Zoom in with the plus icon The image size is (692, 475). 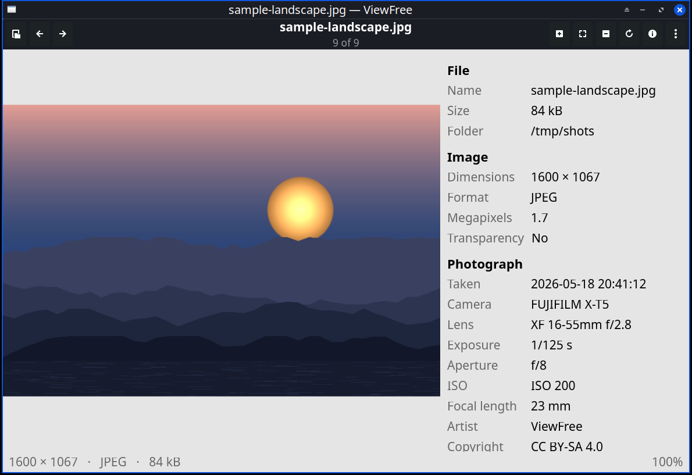[559, 34]
